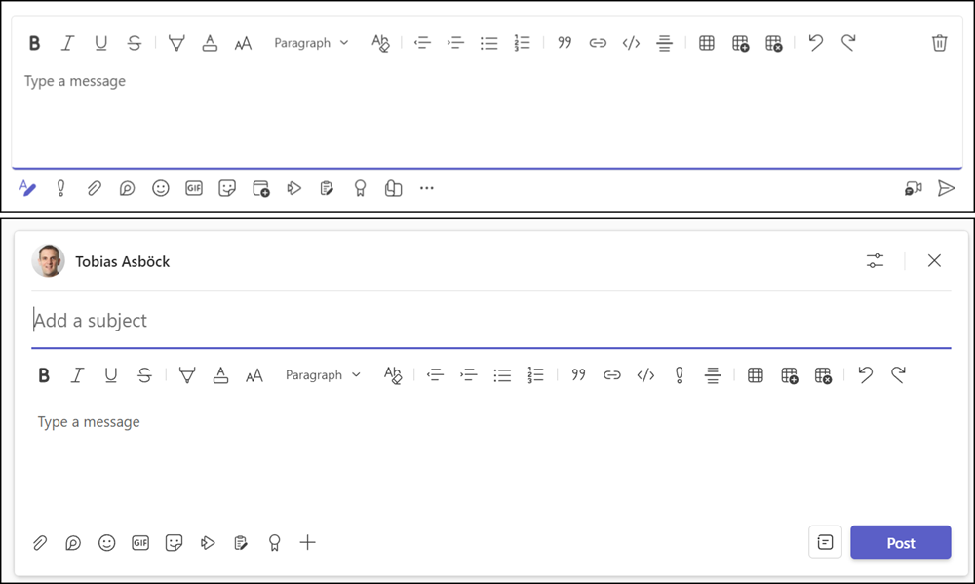
Task: Attach a file using the paperclip in the lower post box
Action: pyautogui.click(x=40, y=543)
